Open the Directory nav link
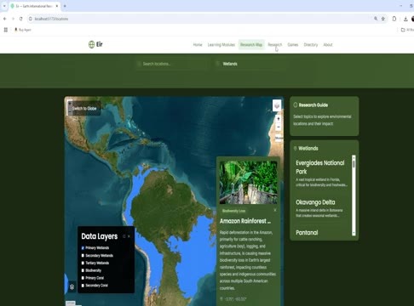 click(311, 45)
